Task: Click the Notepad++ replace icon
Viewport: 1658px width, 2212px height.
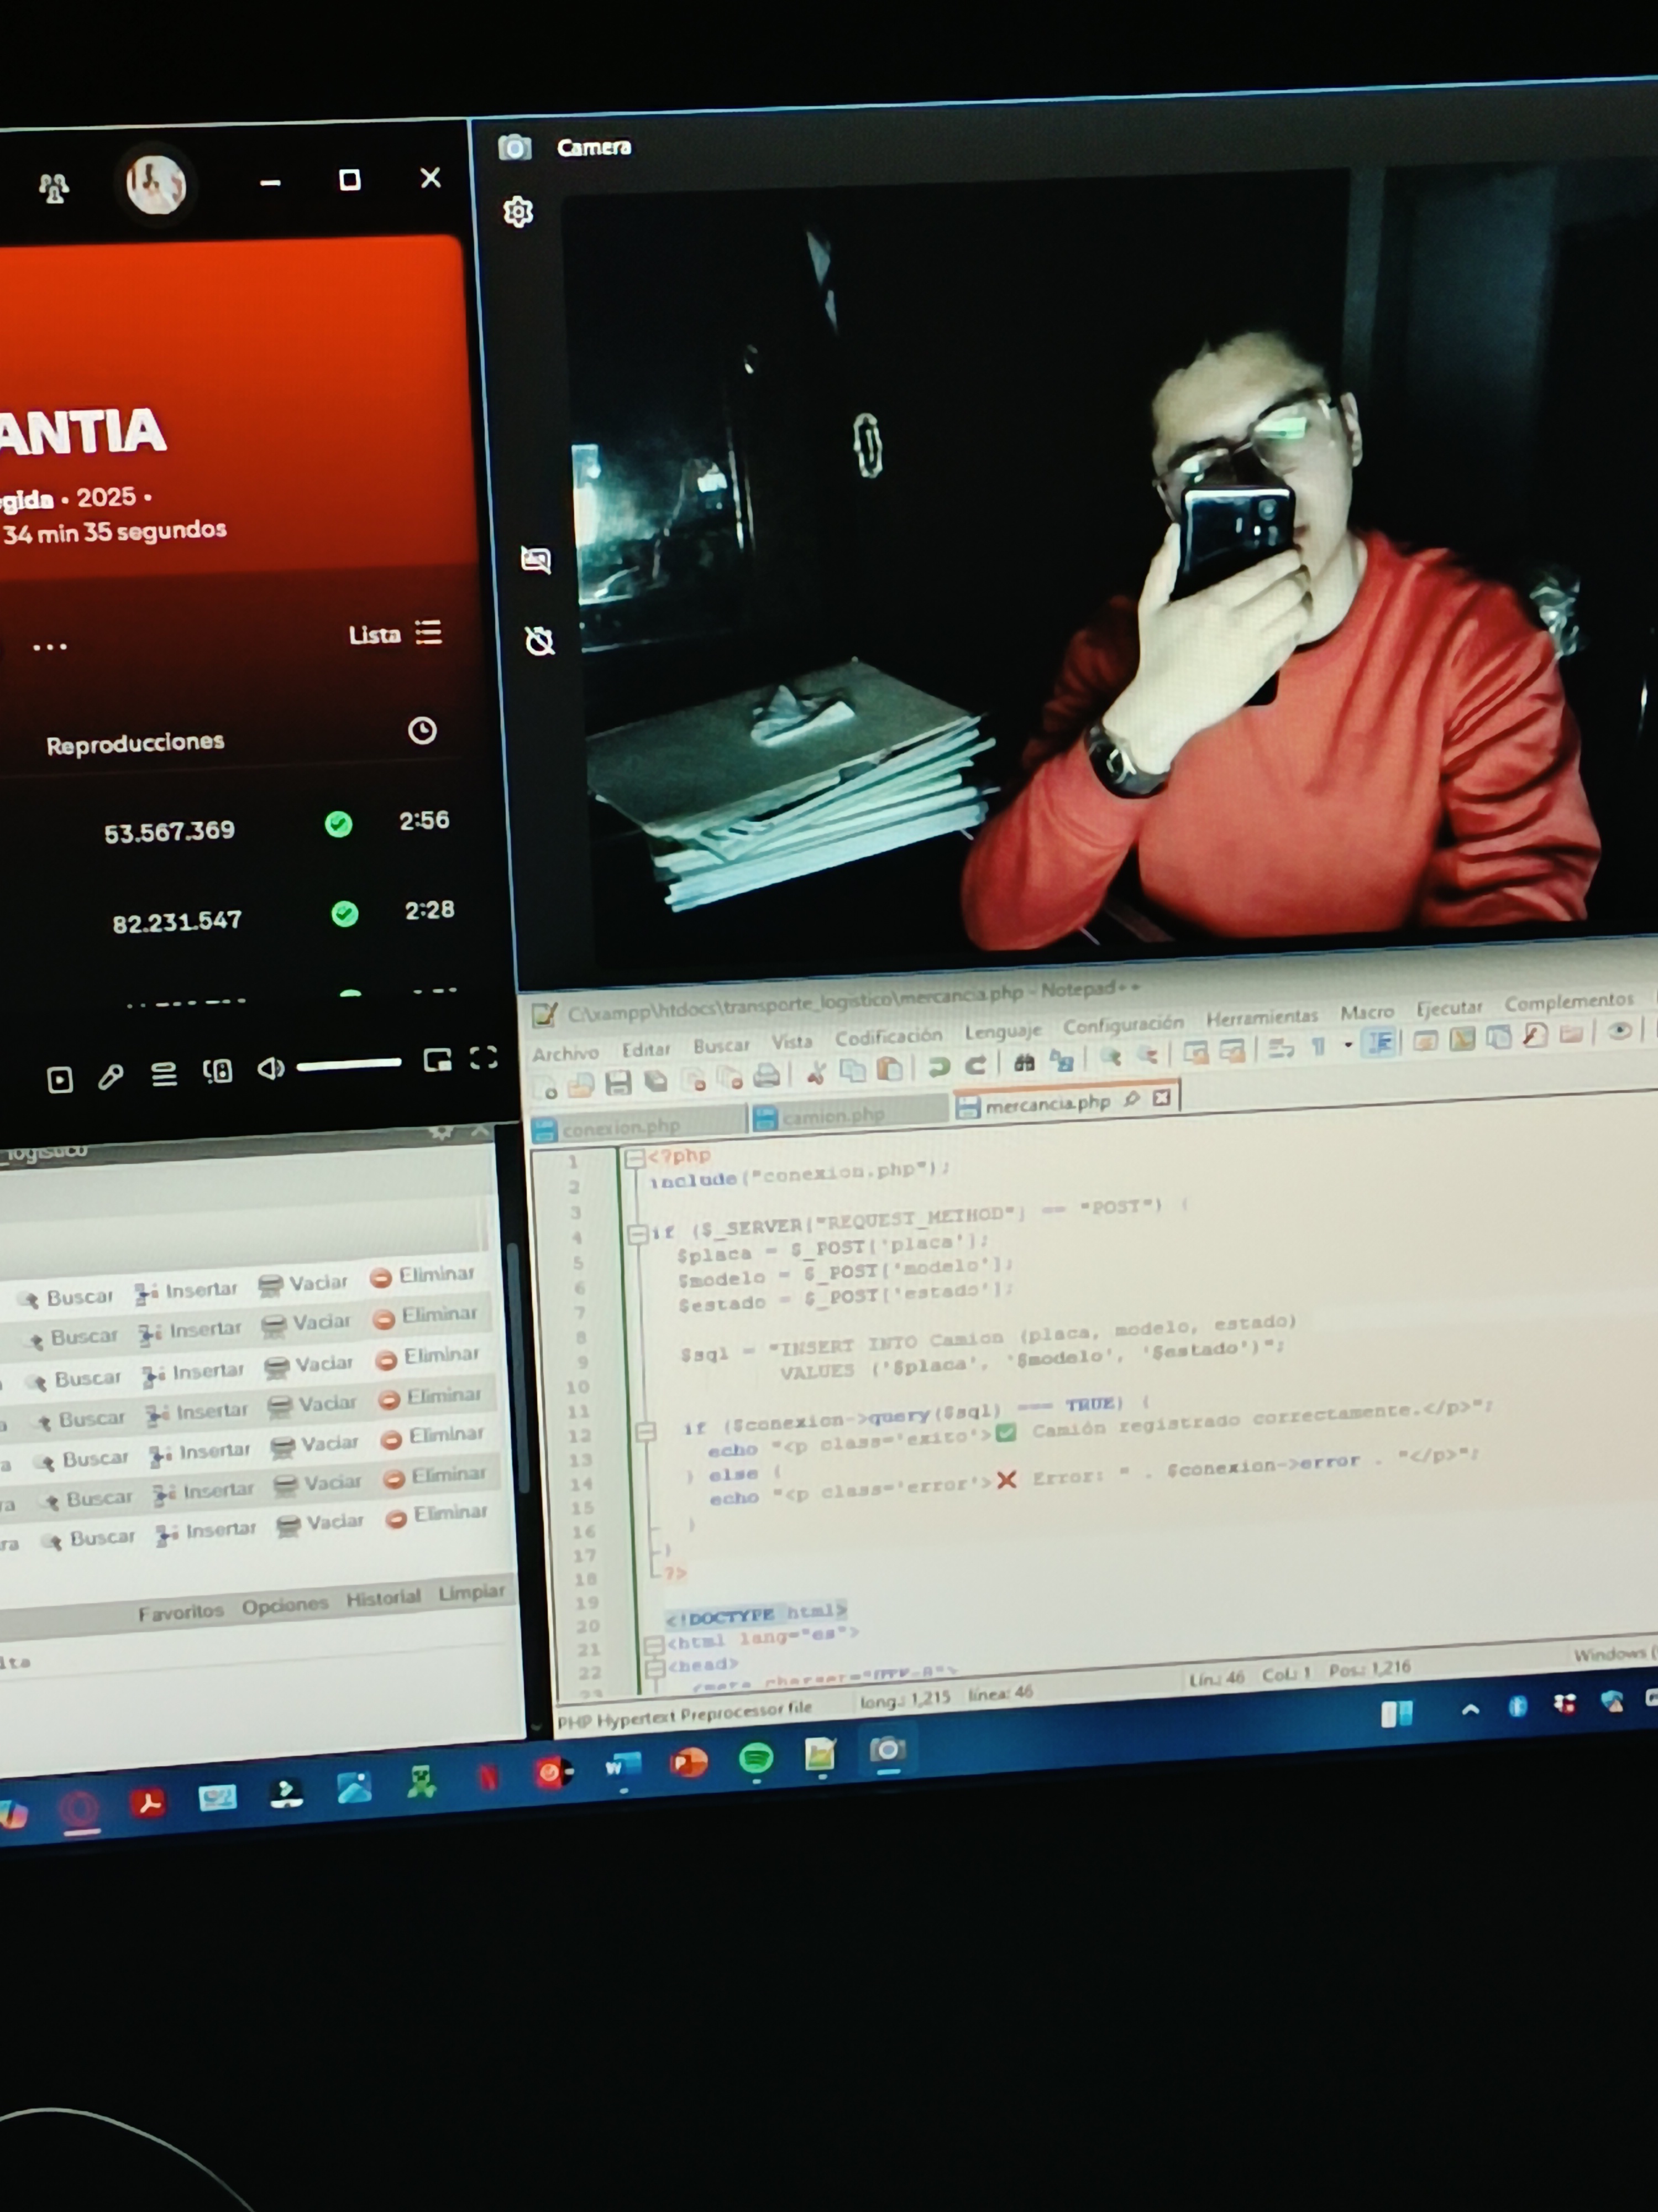Action: [x=1061, y=1060]
